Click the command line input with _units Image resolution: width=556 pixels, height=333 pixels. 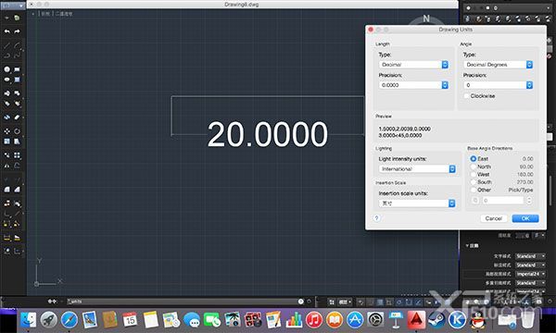[x=183, y=302]
